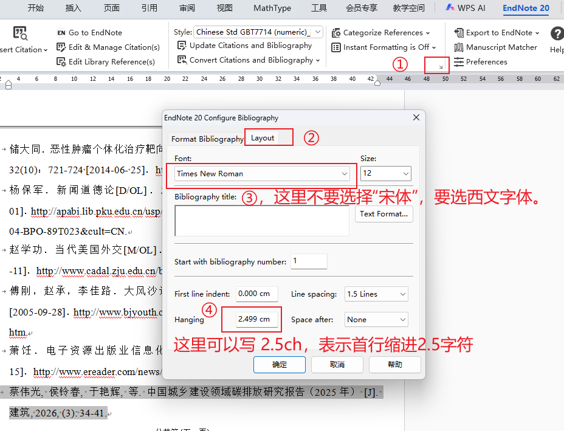The image size is (564, 431).
Task: Open EndNote Help question mark
Action: pyautogui.click(x=557, y=34)
